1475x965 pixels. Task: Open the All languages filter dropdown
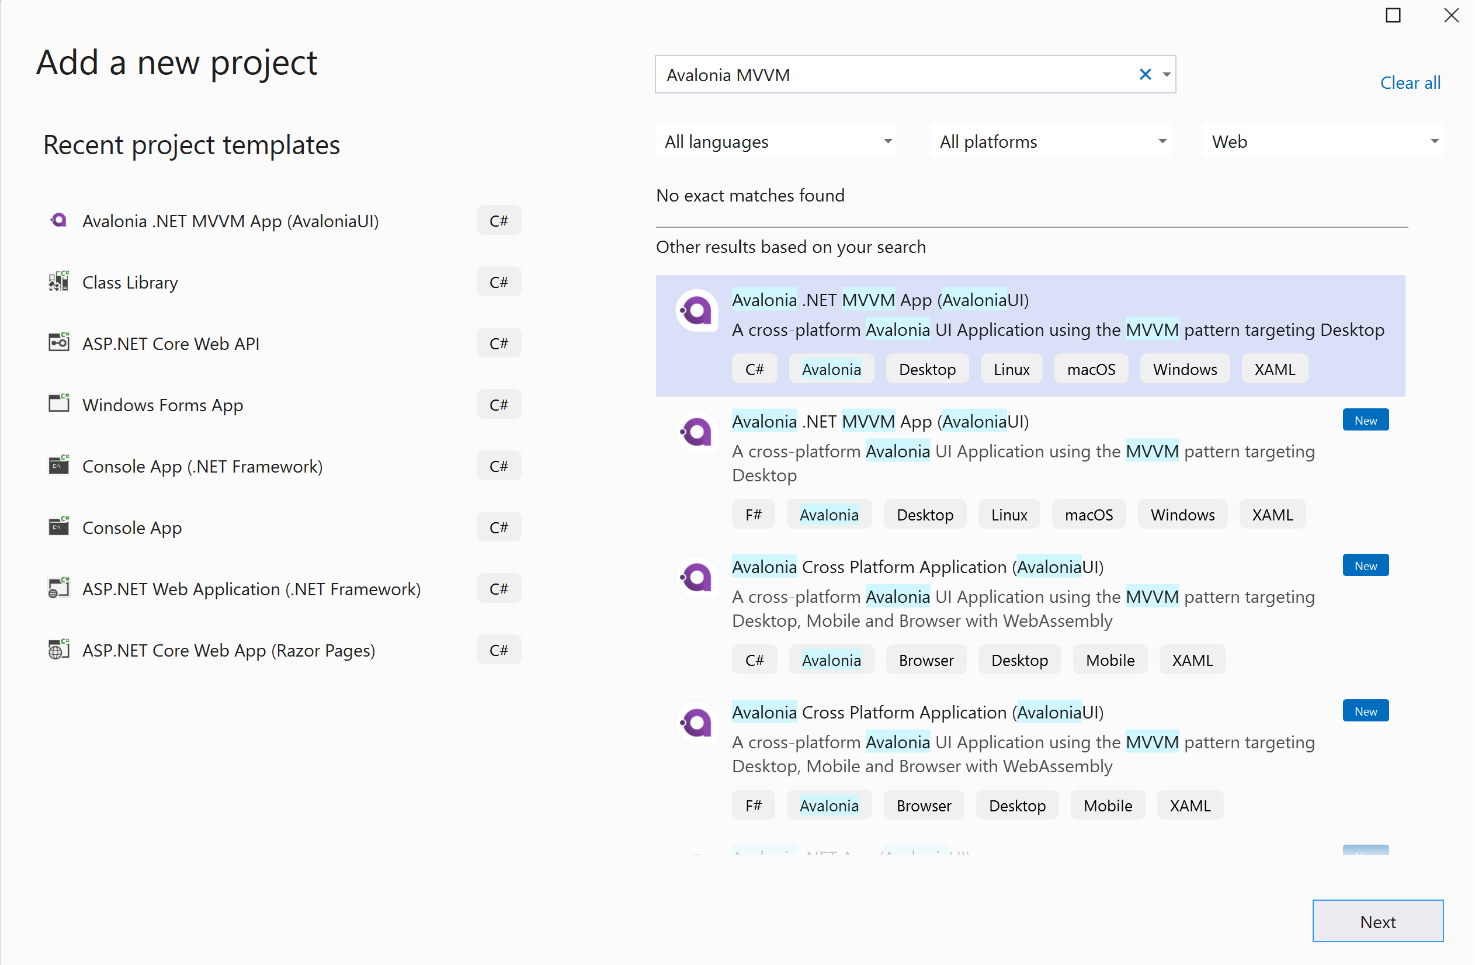tap(776, 141)
